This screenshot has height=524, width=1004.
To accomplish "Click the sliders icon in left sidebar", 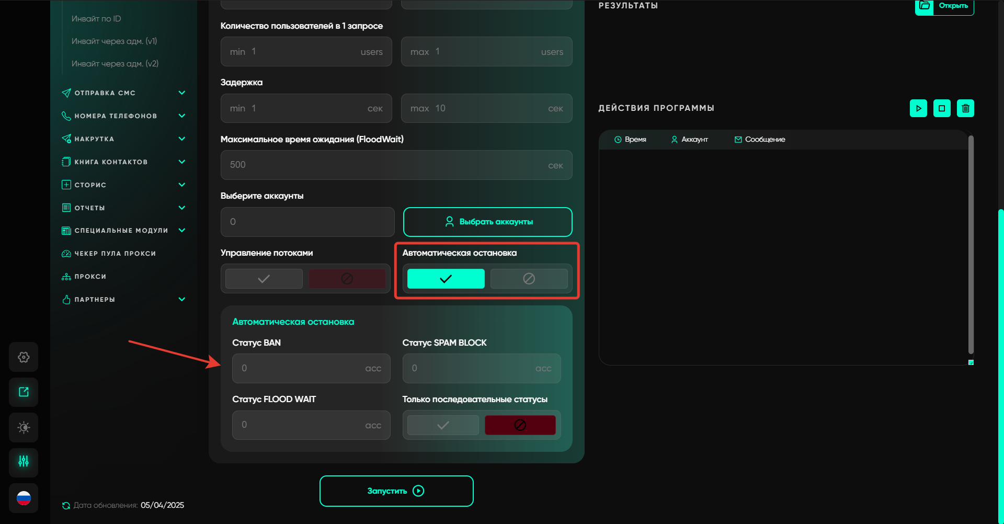I will 24,462.
